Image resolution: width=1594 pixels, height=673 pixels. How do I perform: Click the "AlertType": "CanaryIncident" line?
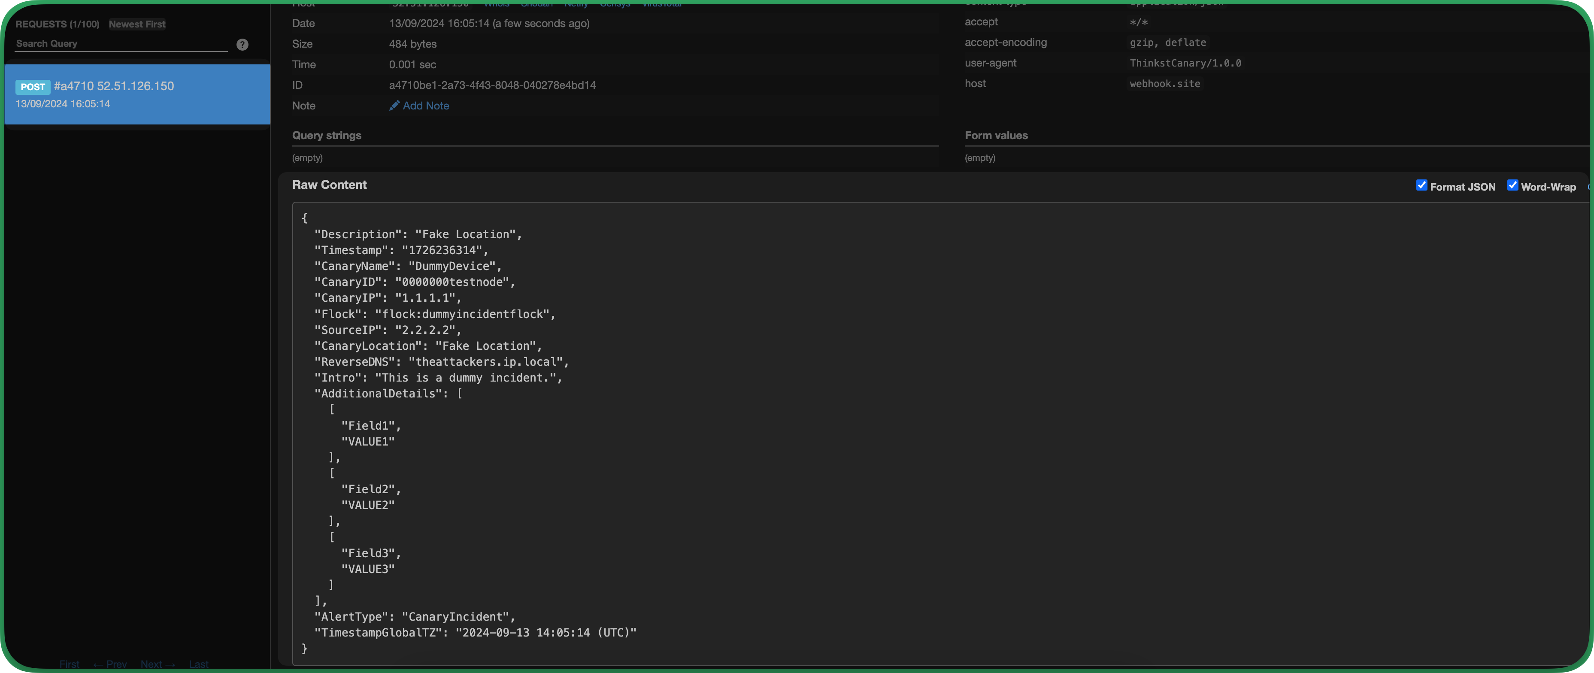click(x=415, y=617)
